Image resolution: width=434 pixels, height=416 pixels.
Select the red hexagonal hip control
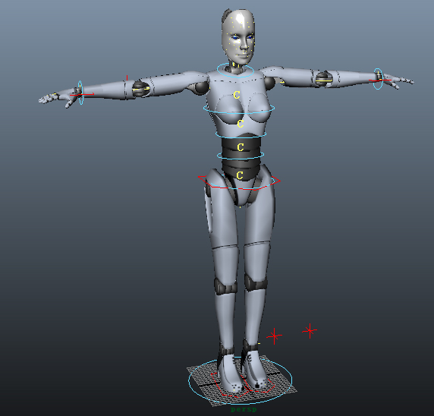click(x=239, y=182)
